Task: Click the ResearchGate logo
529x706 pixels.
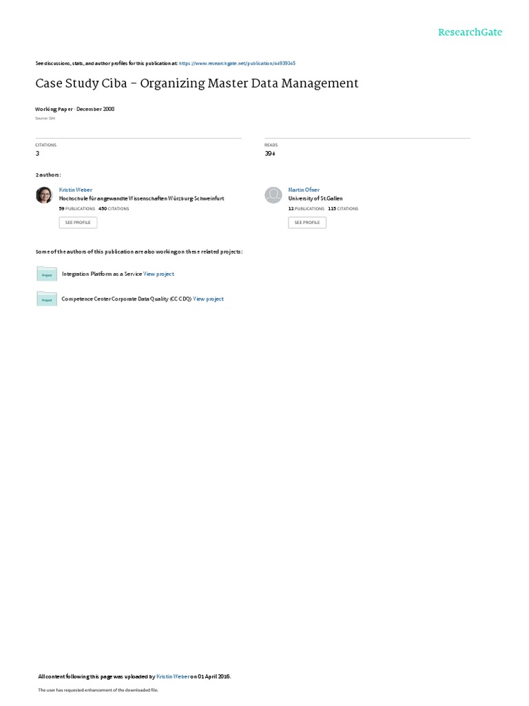Action: coord(470,32)
